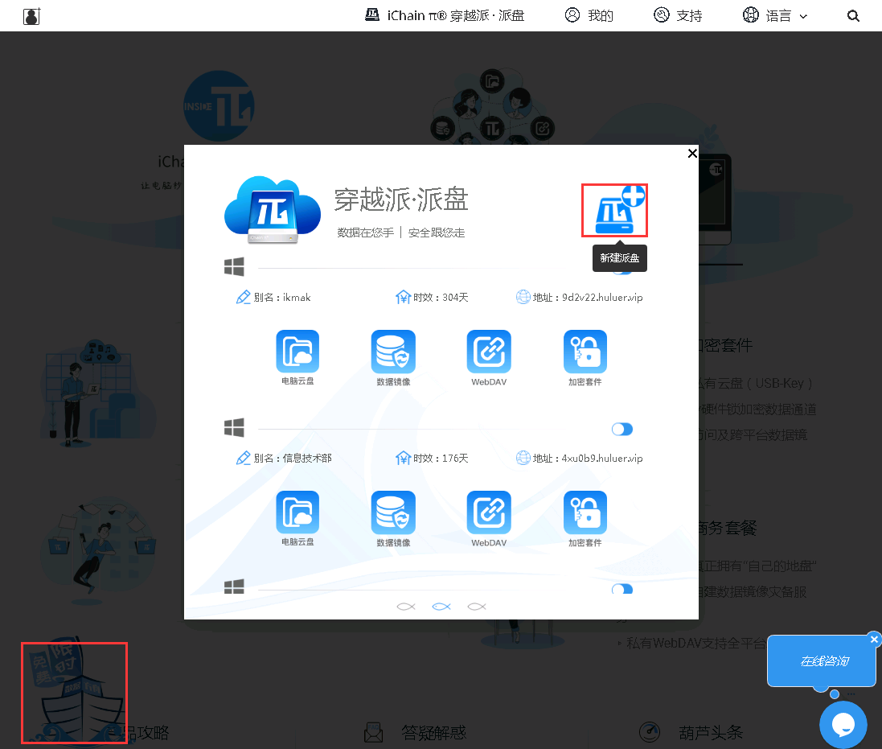882x749 pixels.
Task: Open 电脑云盘 for the 信息技术部 drive
Action: [x=297, y=512]
